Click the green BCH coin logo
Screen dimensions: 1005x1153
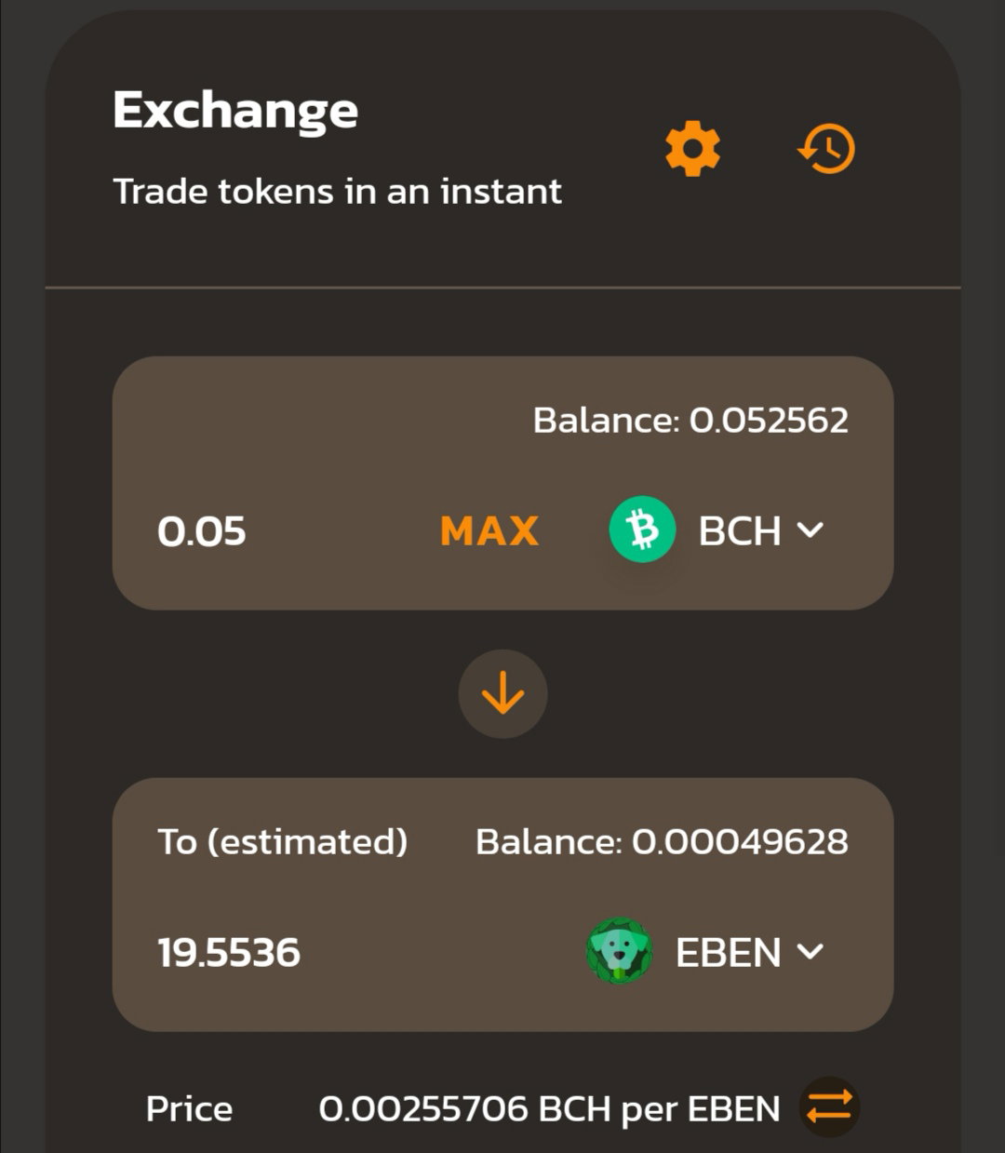[x=642, y=530]
